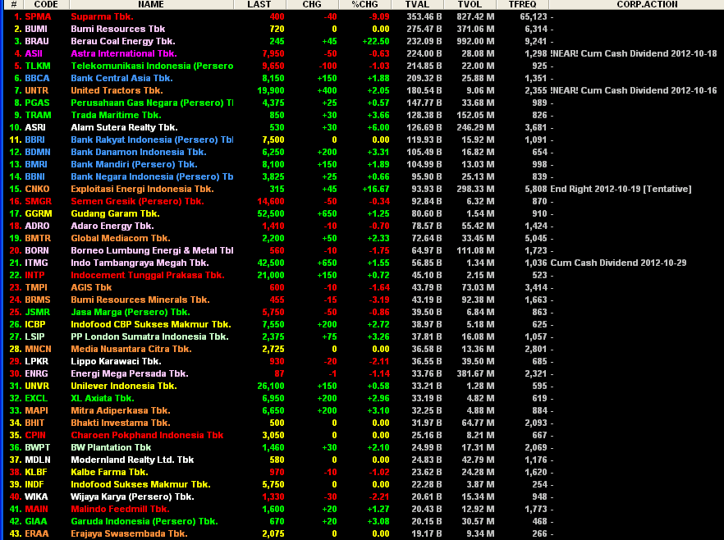
Task: Select stock code BORN
Action: click(36, 250)
